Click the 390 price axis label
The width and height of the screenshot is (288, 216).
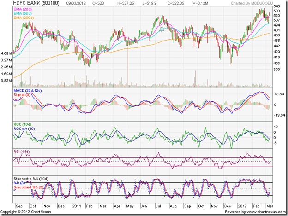(276, 70)
